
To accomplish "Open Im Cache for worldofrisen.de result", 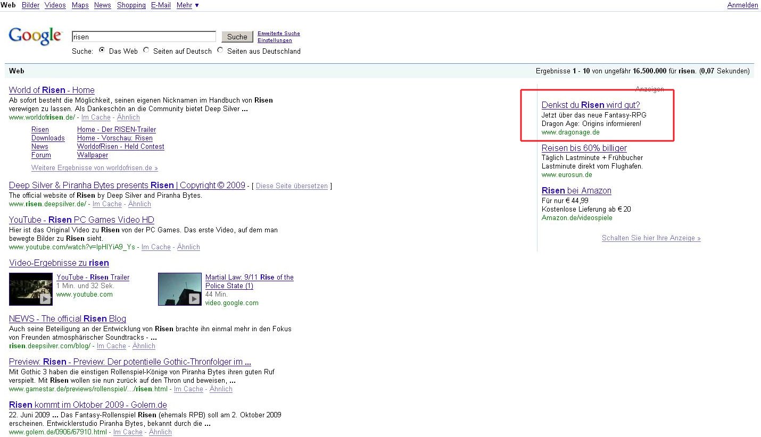I will tap(96, 117).
